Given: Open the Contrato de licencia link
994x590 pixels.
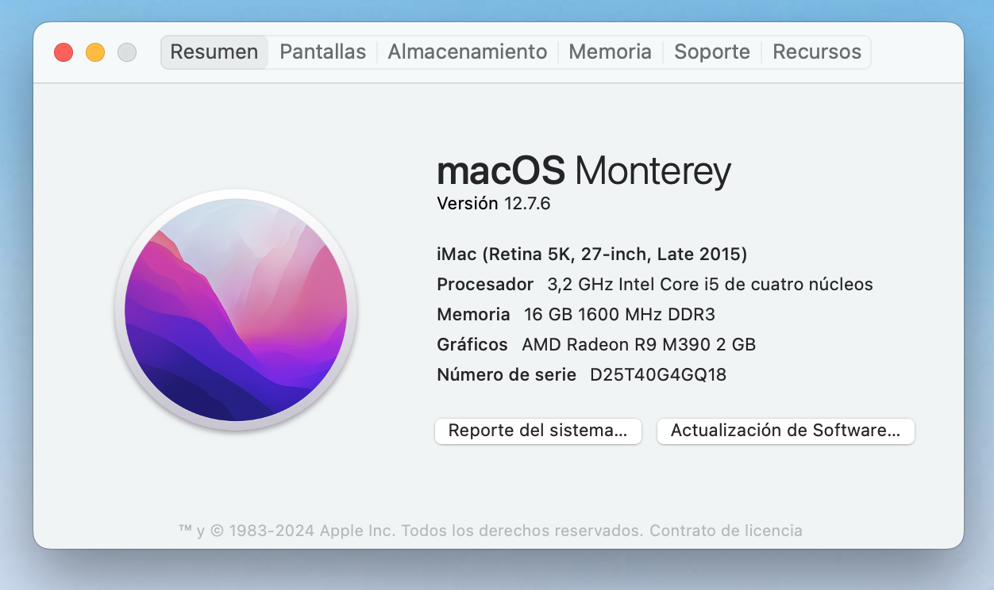Looking at the screenshot, I should click(726, 531).
